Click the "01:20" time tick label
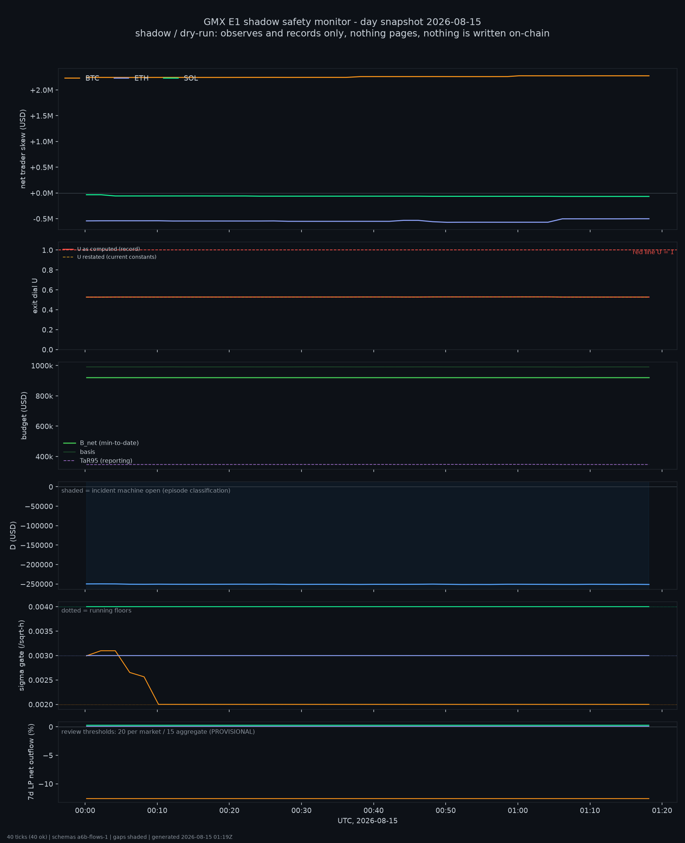The width and height of the screenshot is (685, 843). tap(662, 811)
